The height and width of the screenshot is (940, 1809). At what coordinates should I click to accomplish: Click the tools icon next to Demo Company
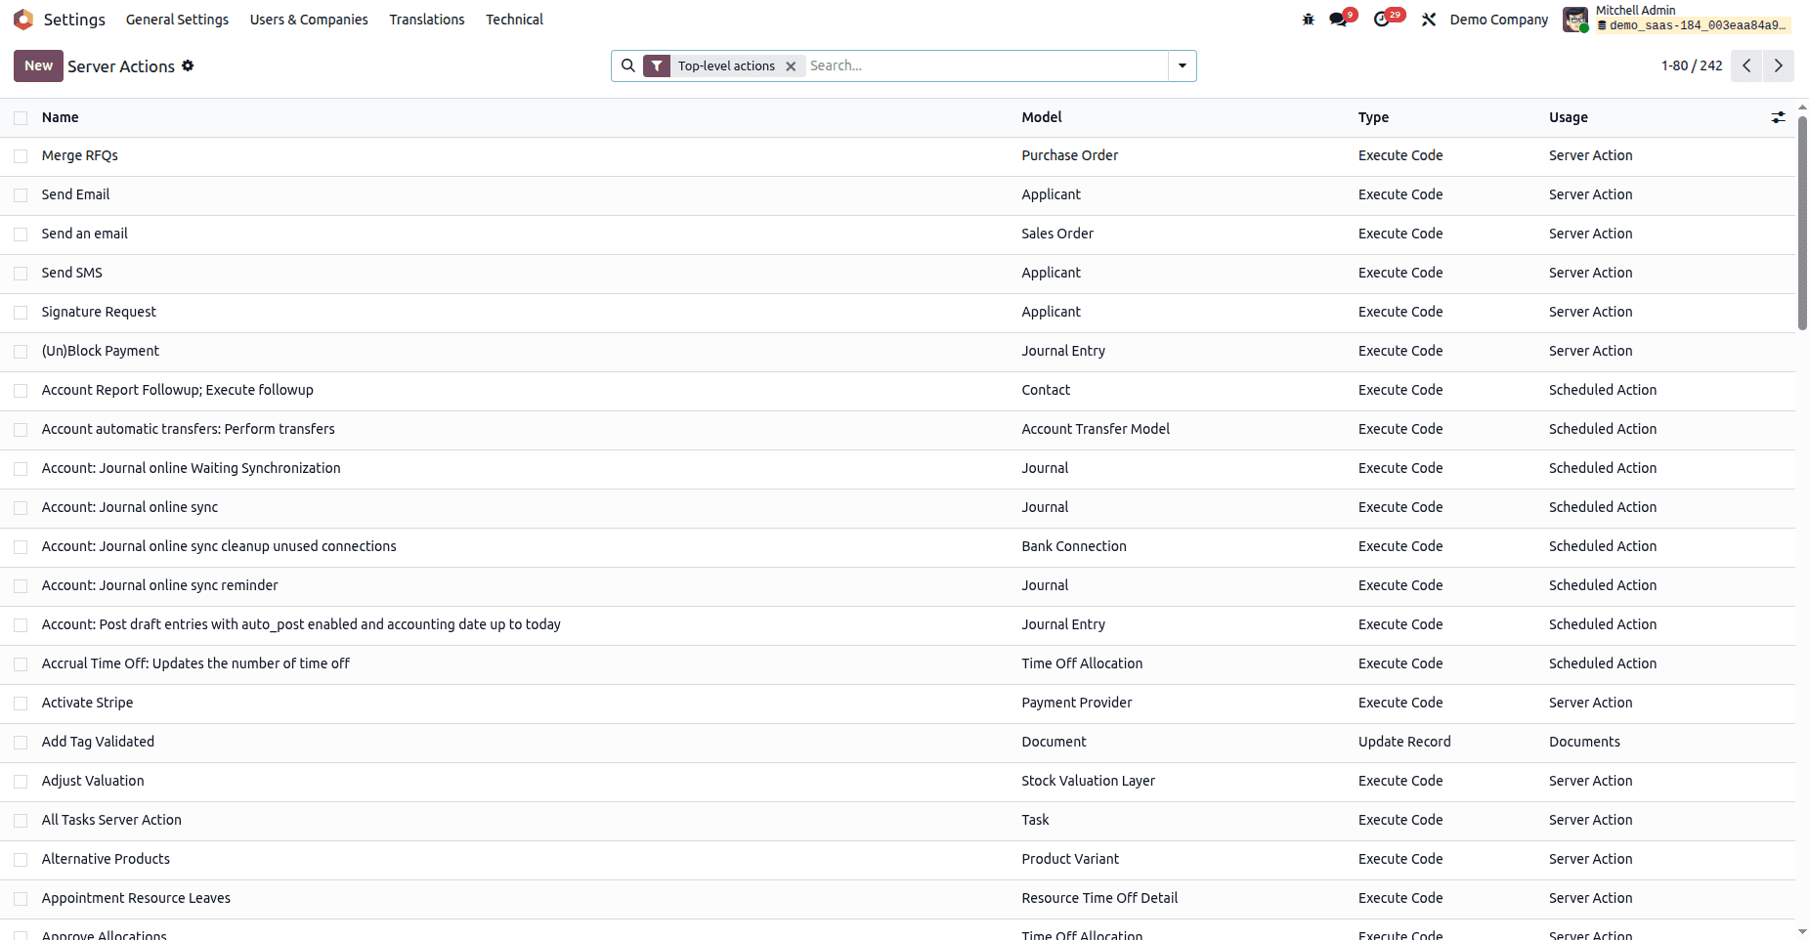click(x=1428, y=19)
